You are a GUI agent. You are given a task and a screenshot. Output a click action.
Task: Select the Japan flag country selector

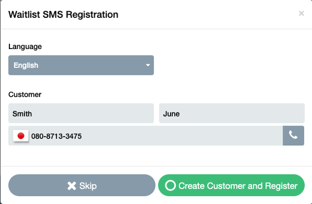pyautogui.click(x=21, y=136)
